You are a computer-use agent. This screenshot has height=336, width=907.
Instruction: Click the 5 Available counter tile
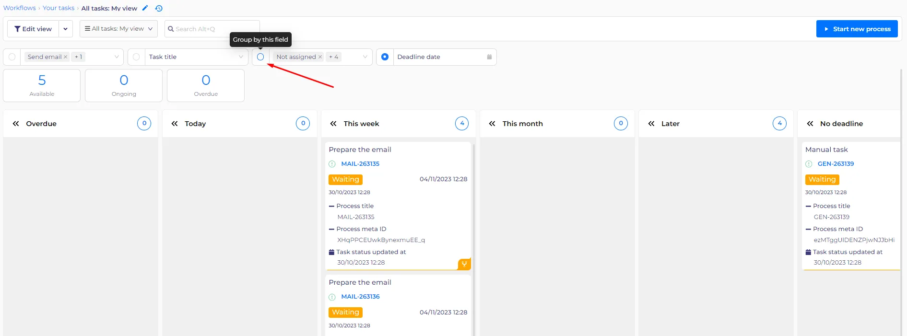[x=42, y=85]
